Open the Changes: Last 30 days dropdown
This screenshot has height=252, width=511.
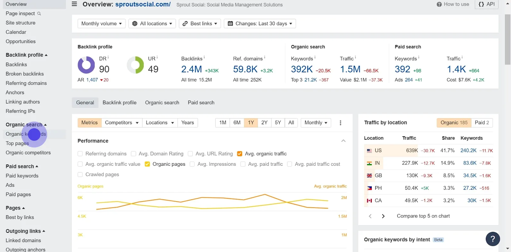260,24
